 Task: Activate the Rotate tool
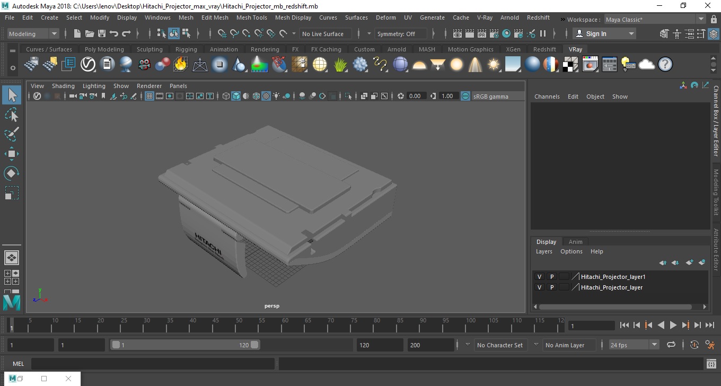[x=12, y=173]
